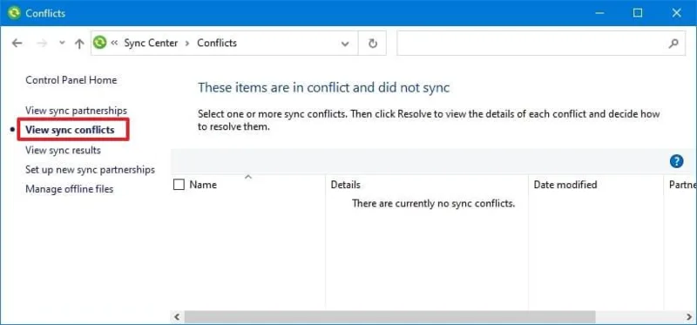Click the Sync Center icon in title bar

(14, 13)
